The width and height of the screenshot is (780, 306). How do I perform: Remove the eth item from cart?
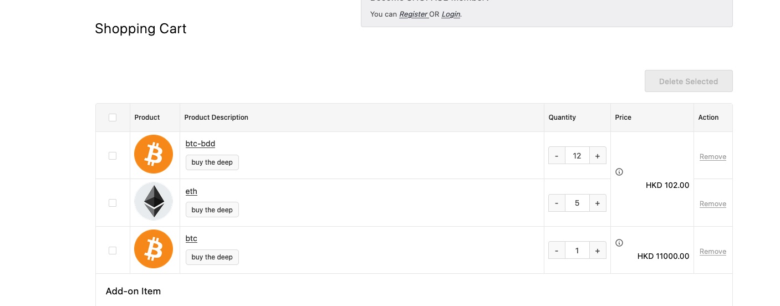713,204
